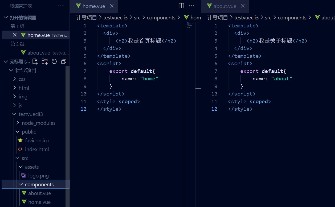Switch to the about.vue editor tab
The image size is (335, 207).
(225, 6)
